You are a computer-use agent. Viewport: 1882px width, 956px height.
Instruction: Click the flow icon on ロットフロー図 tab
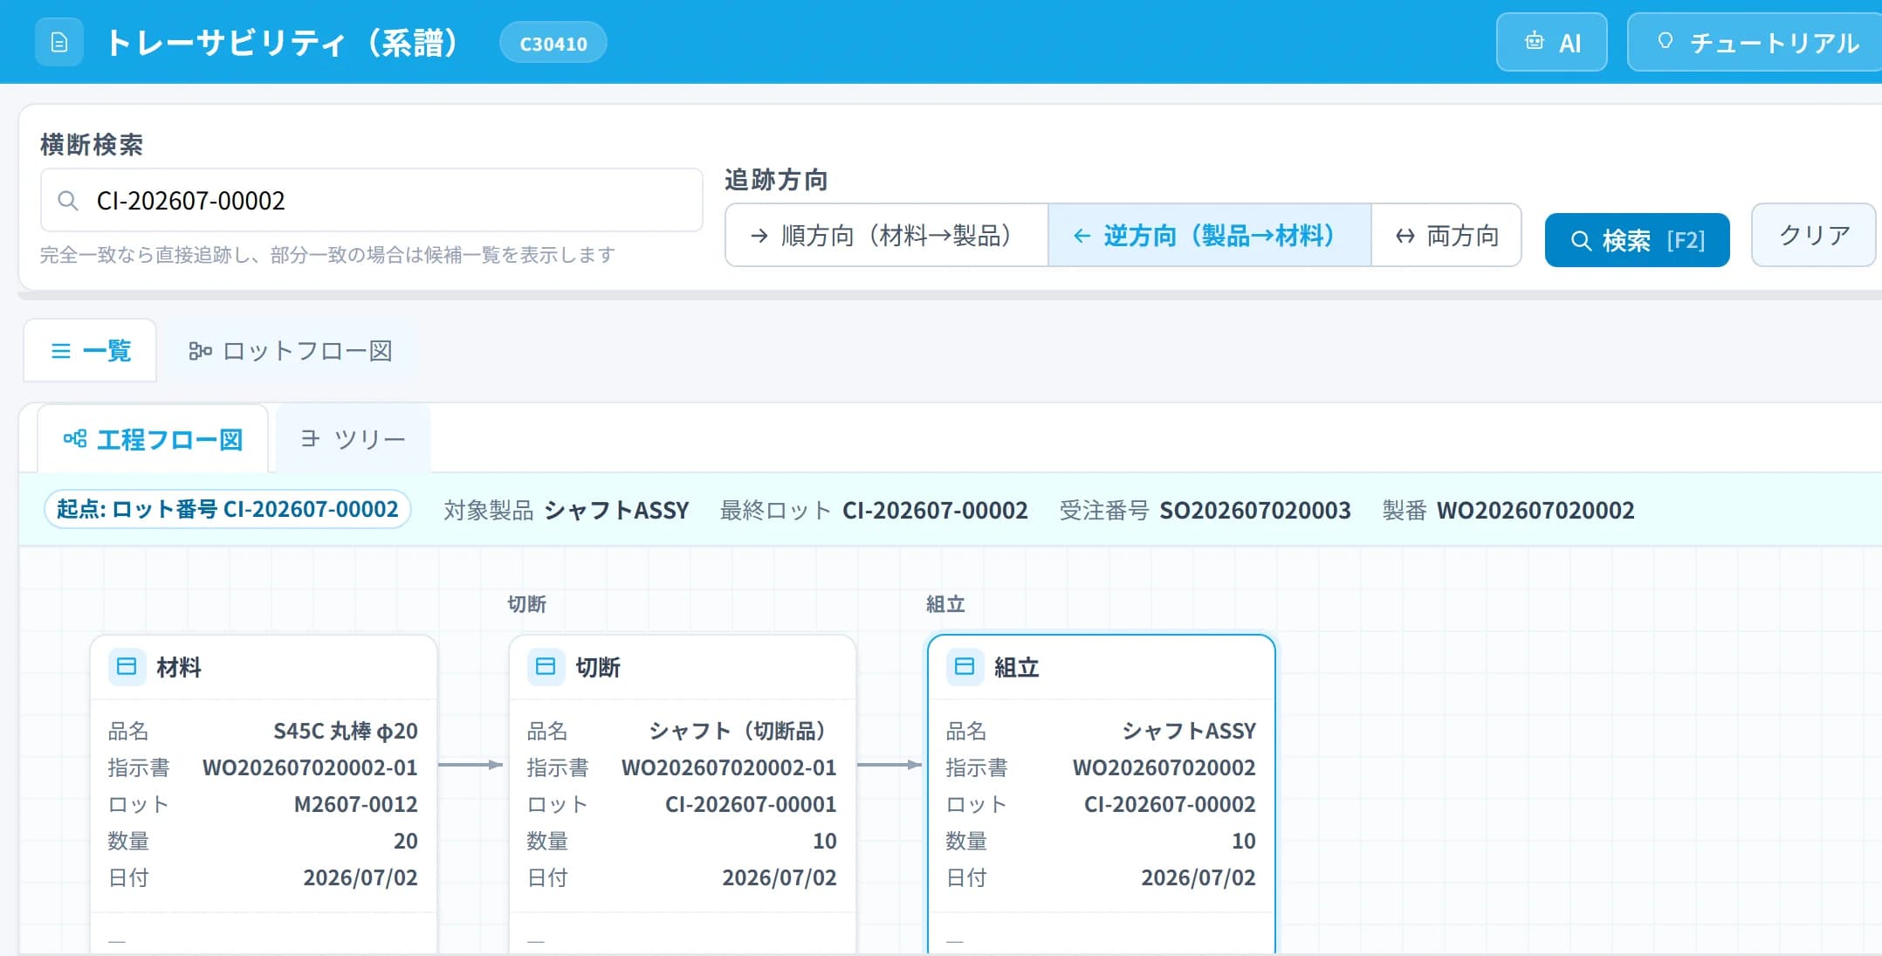click(x=200, y=351)
